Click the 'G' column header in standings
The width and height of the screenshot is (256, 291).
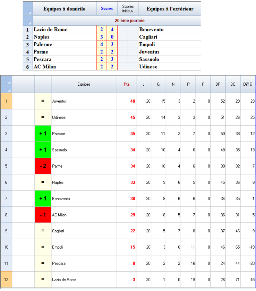point(159,84)
